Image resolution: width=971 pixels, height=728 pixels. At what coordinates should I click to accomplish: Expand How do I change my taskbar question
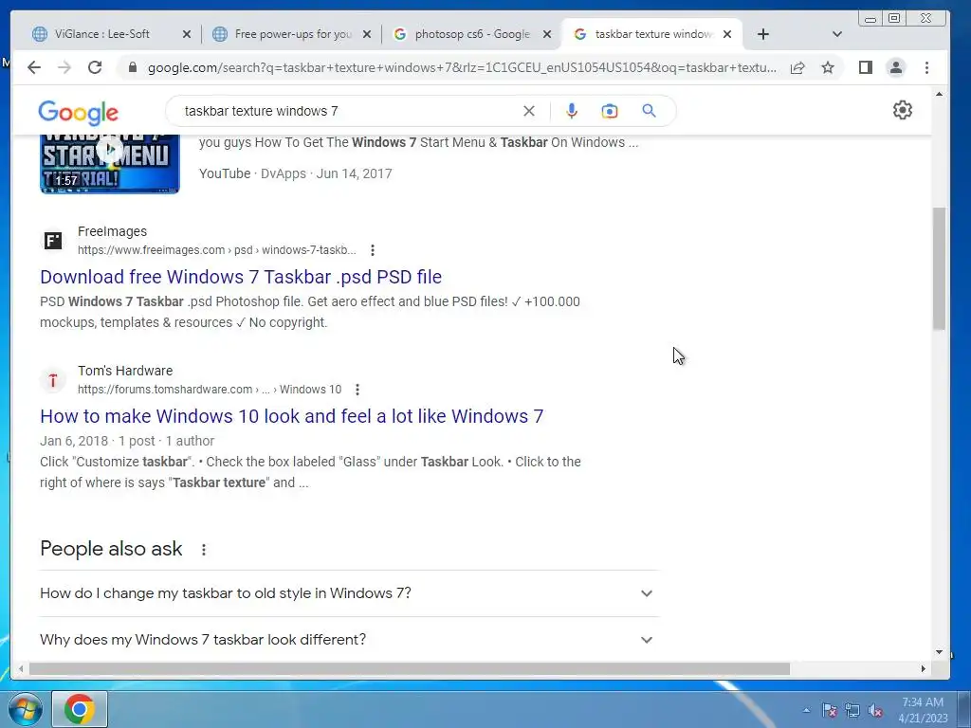(349, 593)
